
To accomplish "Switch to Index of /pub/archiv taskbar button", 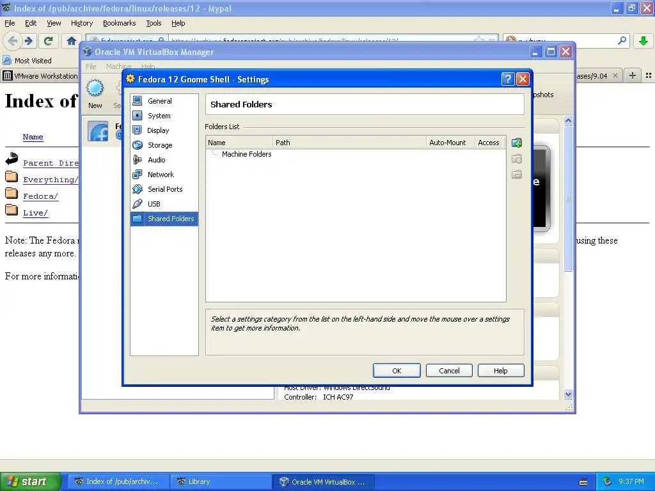I will point(118,481).
